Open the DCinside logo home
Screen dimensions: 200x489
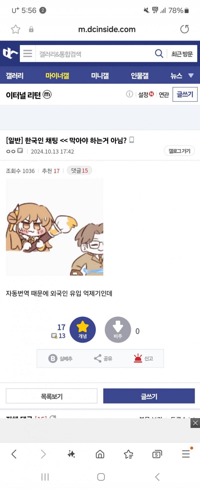click(x=10, y=53)
